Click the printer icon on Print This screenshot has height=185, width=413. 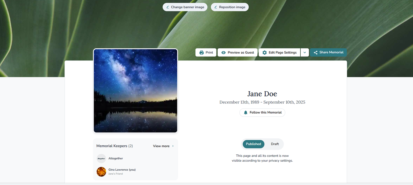click(202, 53)
